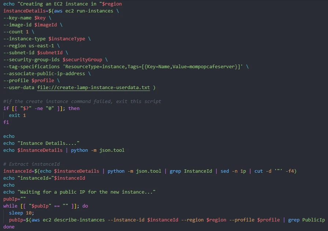Click the 'fi' keyword closing the if
Viewport: 328px width, 231px height.
coord(6,122)
